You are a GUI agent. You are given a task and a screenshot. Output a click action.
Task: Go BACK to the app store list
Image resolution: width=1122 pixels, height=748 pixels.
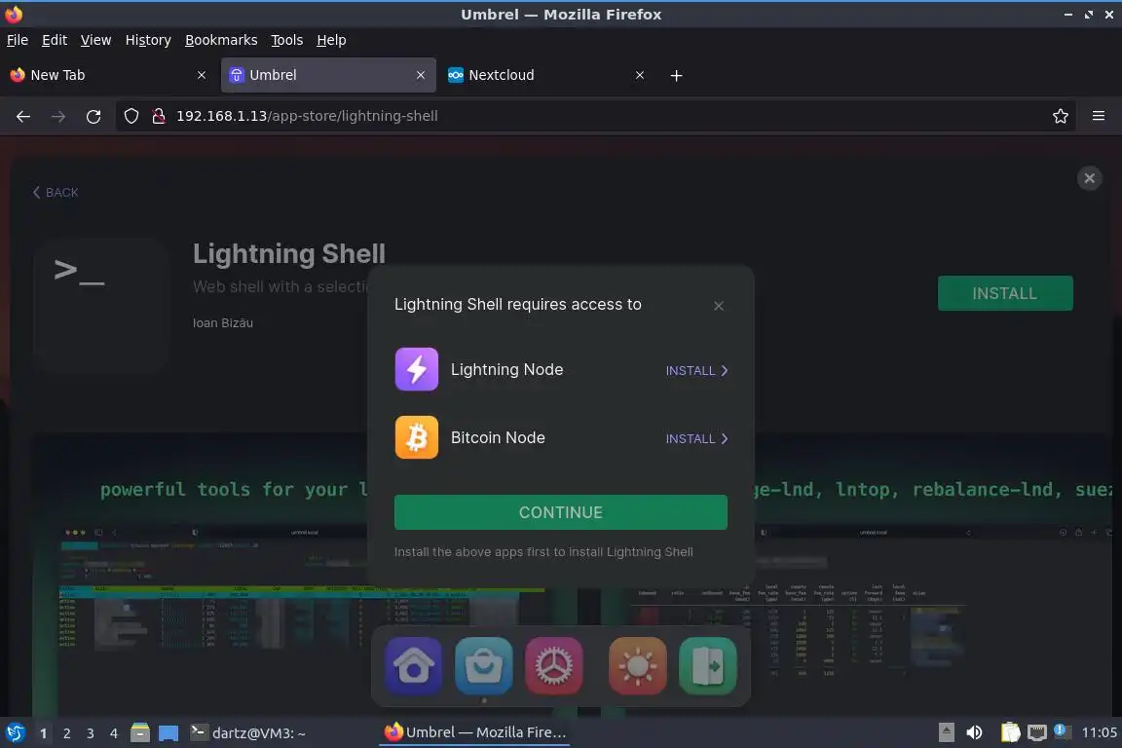56,193
